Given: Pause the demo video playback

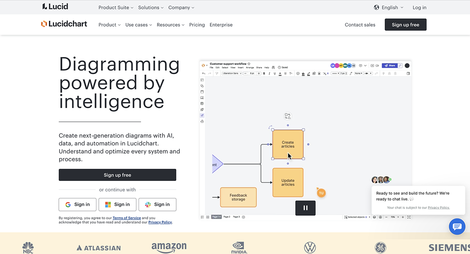Looking at the screenshot, I should [305, 208].
